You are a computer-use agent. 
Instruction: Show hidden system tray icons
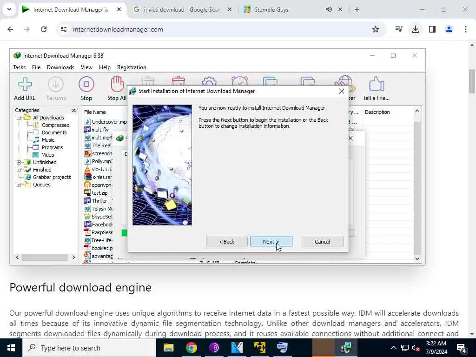[x=393, y=348]
